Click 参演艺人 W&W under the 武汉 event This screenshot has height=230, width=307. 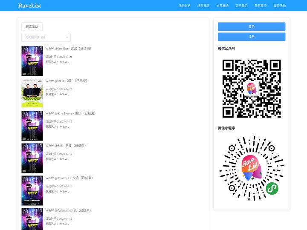click(58, 62)
